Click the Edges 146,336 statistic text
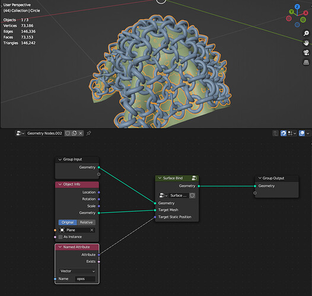Image resolution: width=312 pixels, height=296 pixels. coord(20,31)
